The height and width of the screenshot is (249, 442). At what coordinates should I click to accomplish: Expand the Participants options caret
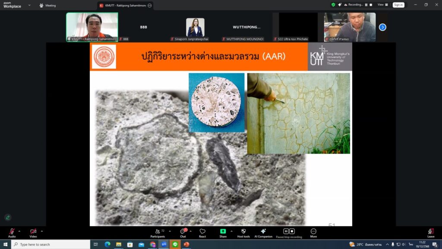pos(170,231)
